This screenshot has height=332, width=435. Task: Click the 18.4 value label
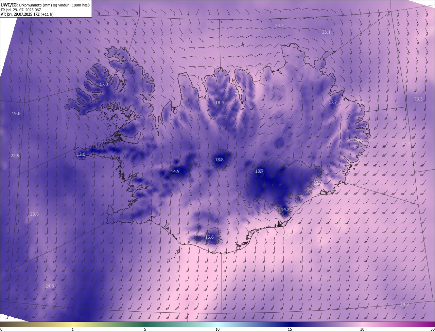pos(220,103)
